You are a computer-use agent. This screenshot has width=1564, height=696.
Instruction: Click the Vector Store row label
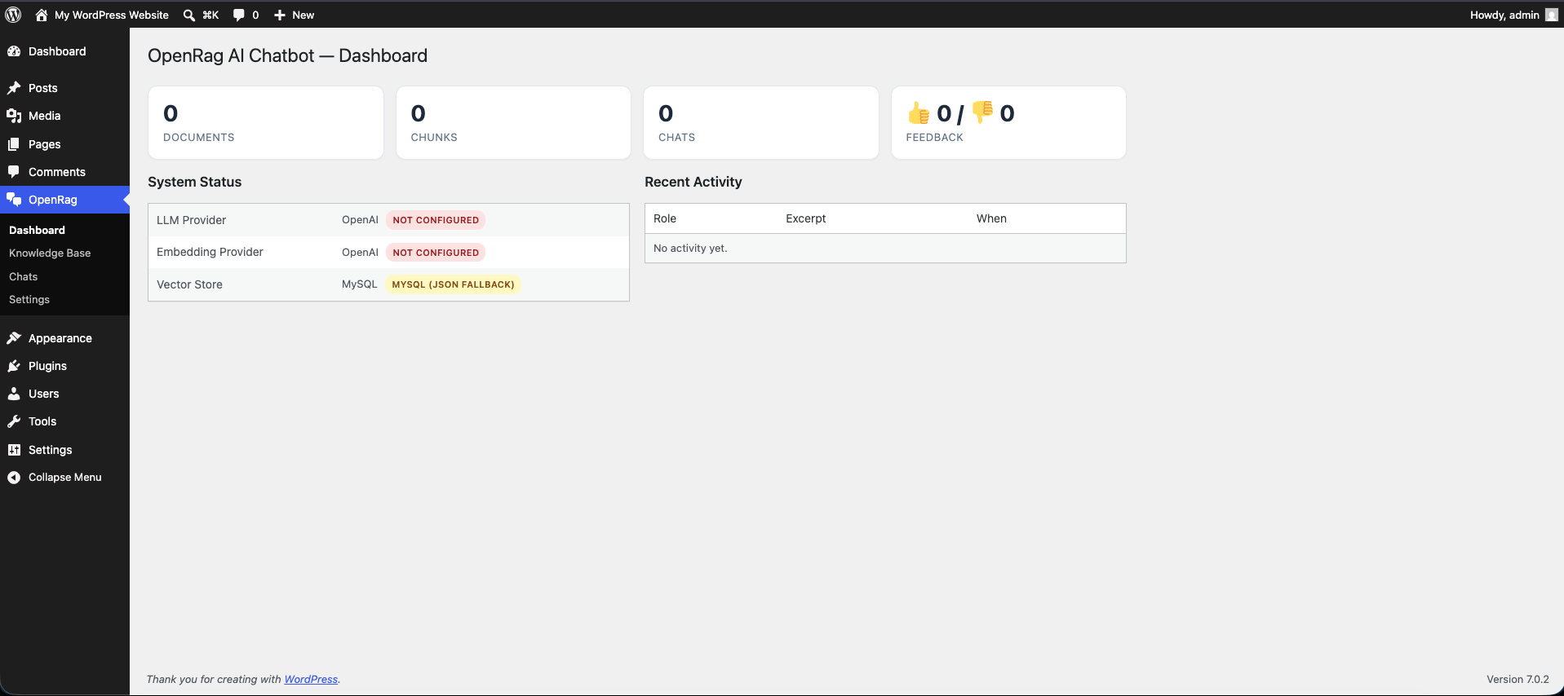point(189,284)
